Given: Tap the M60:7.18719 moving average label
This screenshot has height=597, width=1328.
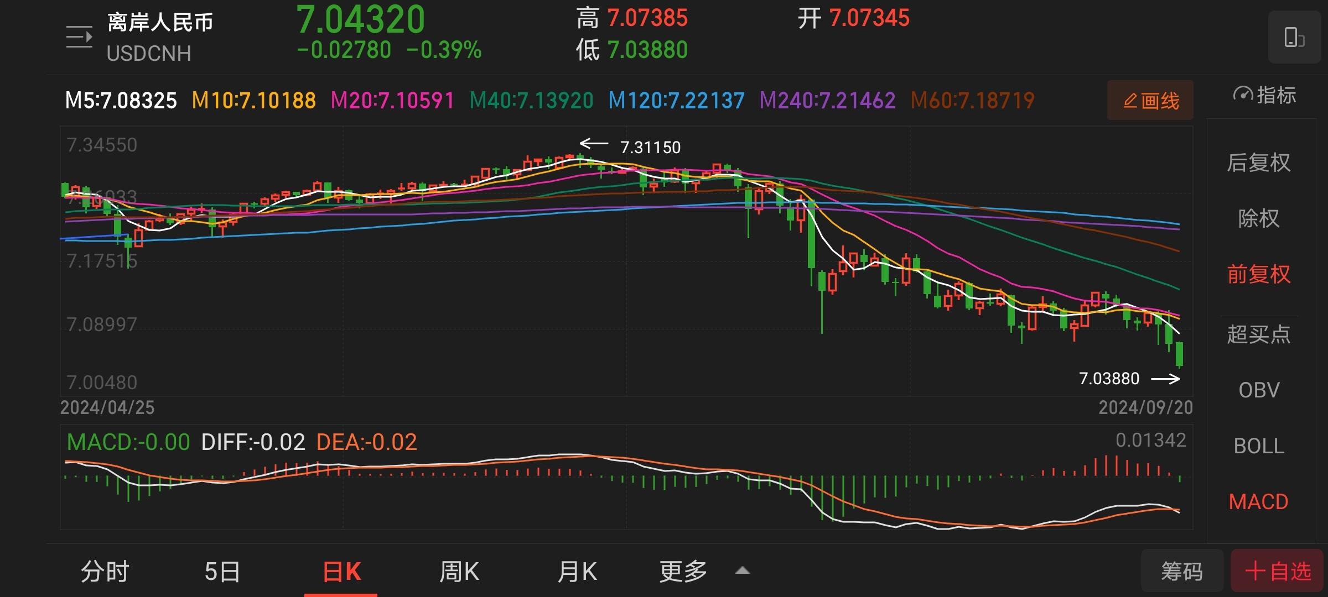Looking at the screenshot, I should coord(972,101).
